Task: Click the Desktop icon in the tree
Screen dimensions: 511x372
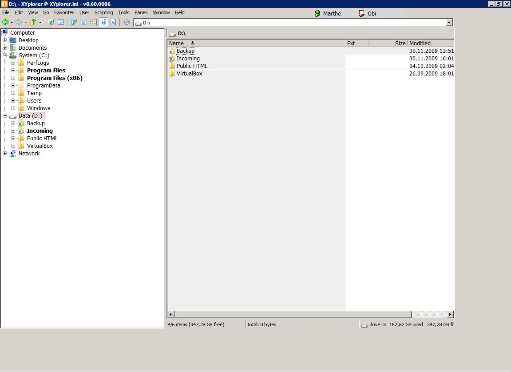Action: [13, 40]
